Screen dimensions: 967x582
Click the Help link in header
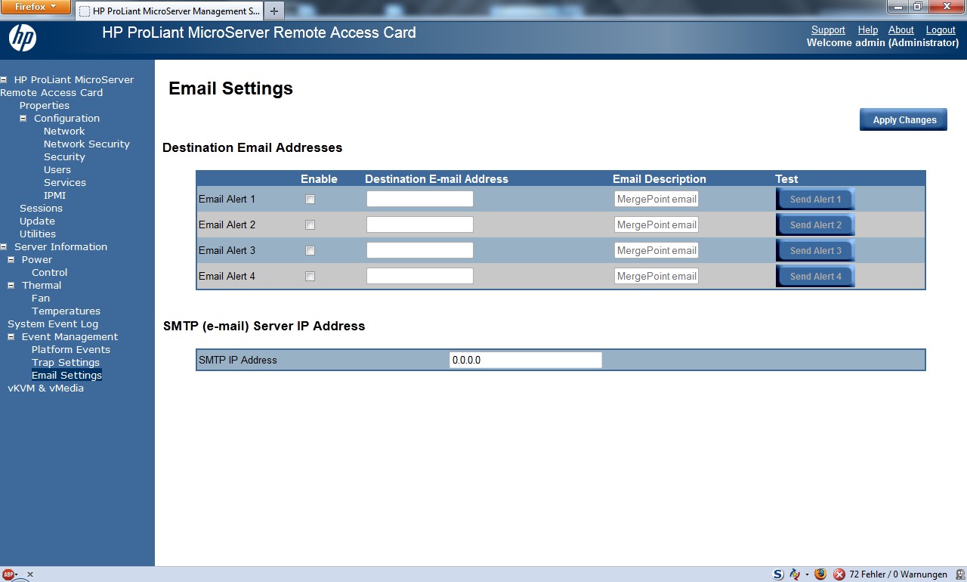pos(868,29)
